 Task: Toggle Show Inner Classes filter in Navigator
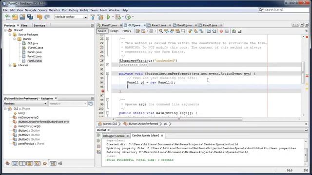point(37,163)
